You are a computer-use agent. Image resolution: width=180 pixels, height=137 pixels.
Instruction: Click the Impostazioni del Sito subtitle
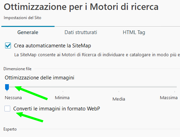22,18
